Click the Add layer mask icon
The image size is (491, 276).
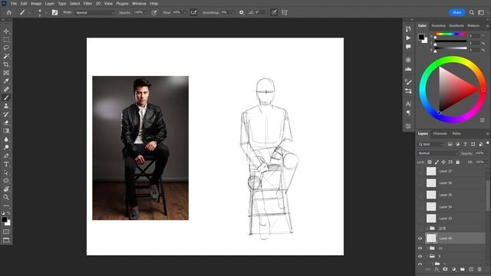coord(445,269)
